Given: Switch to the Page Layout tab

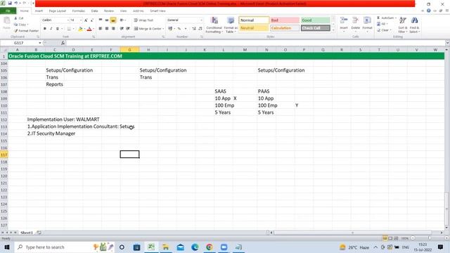Looking at the screenshot, I should pos(58,11).
